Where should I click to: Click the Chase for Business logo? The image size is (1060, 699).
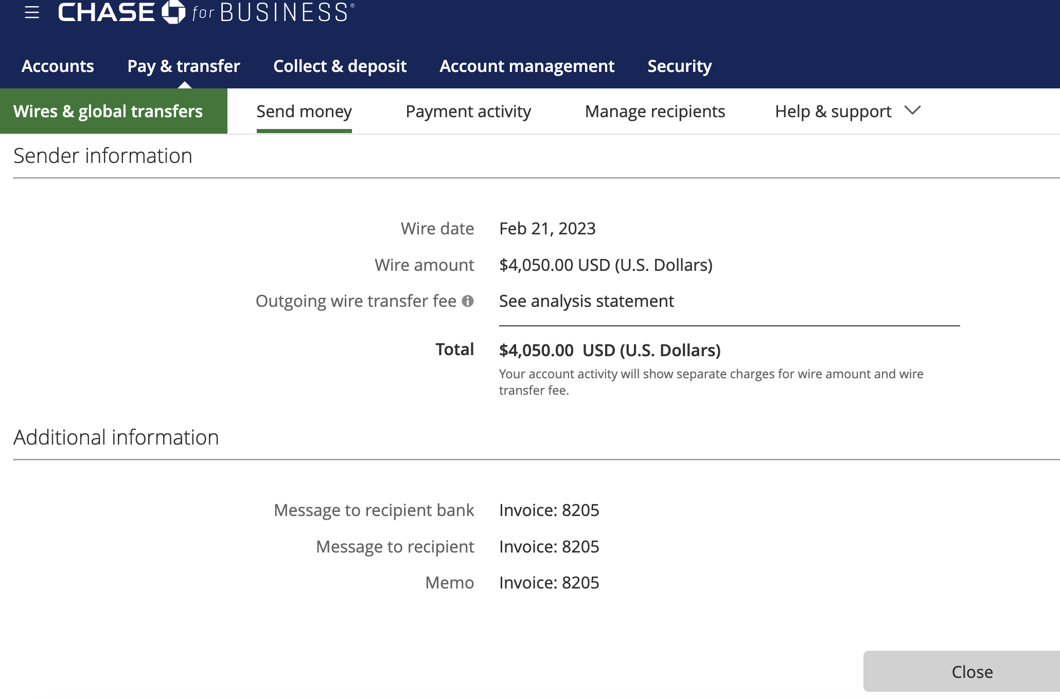[206, 12]
